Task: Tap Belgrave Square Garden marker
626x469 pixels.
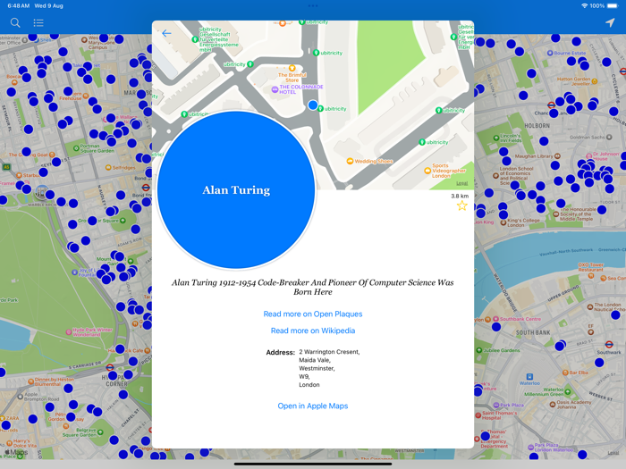Action: coord(100,432)
